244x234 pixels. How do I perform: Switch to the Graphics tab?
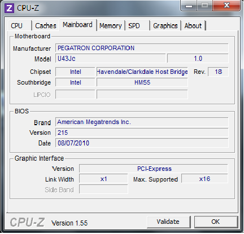pos(165,25)
